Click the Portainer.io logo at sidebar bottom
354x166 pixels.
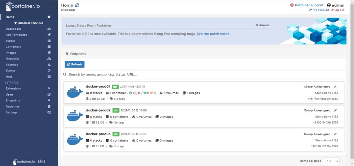[x=24, y=162]
